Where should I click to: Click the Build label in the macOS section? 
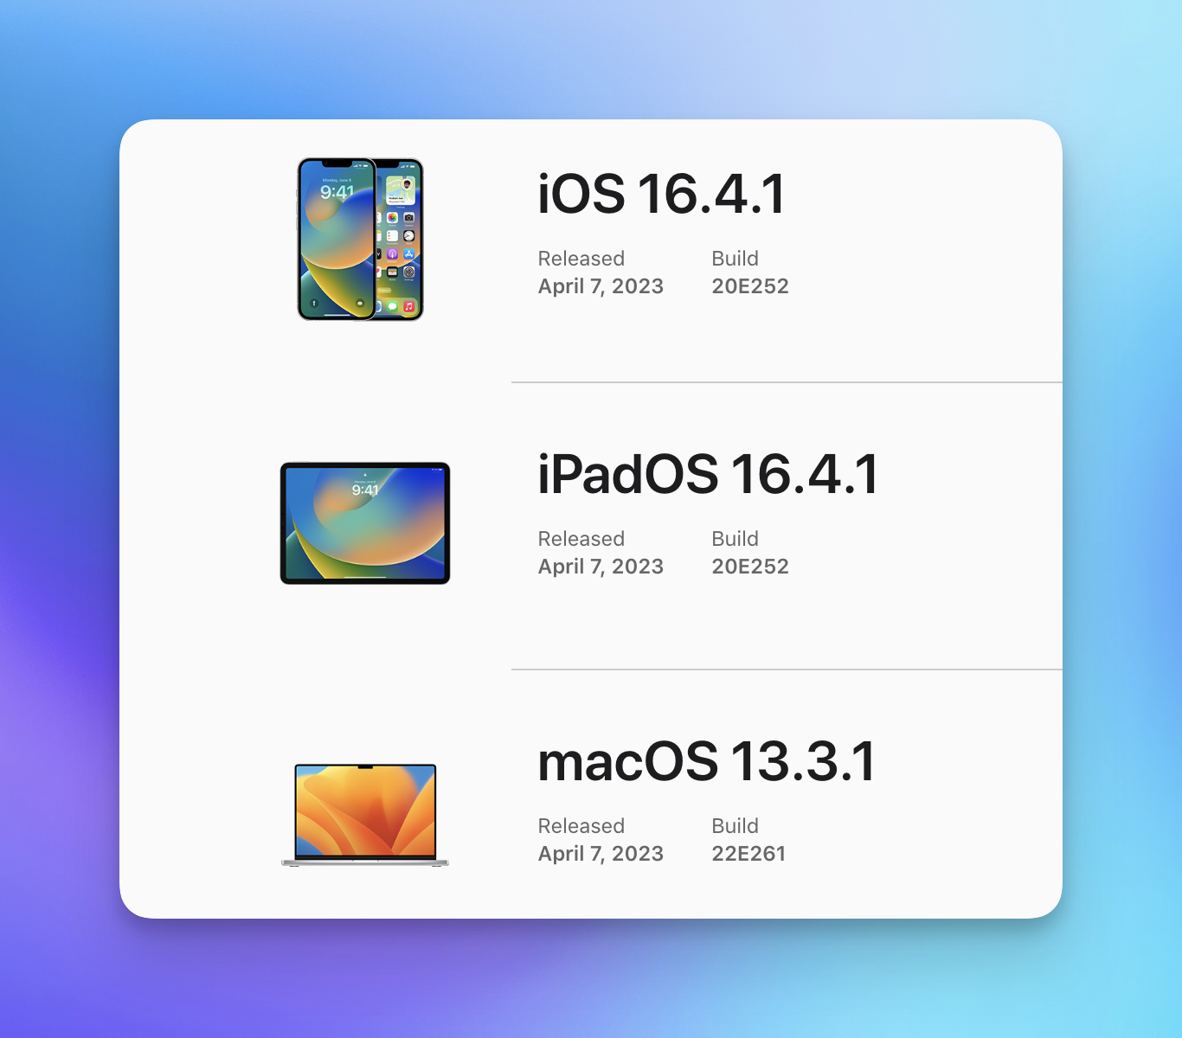(x=735, y=825)
